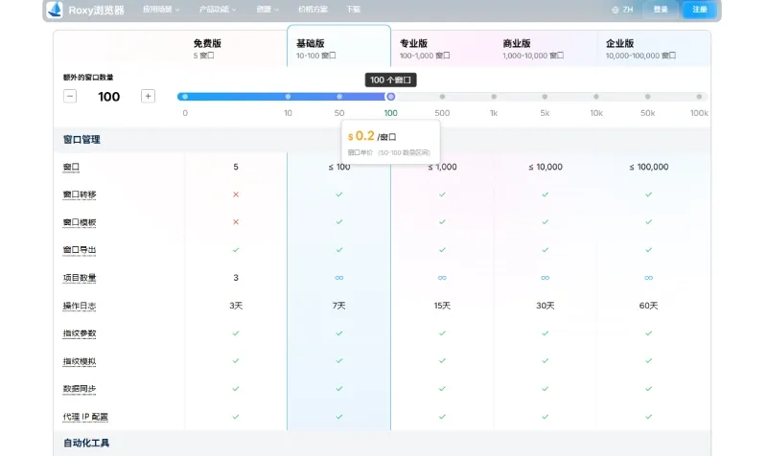Open the 下载 page

353,10
